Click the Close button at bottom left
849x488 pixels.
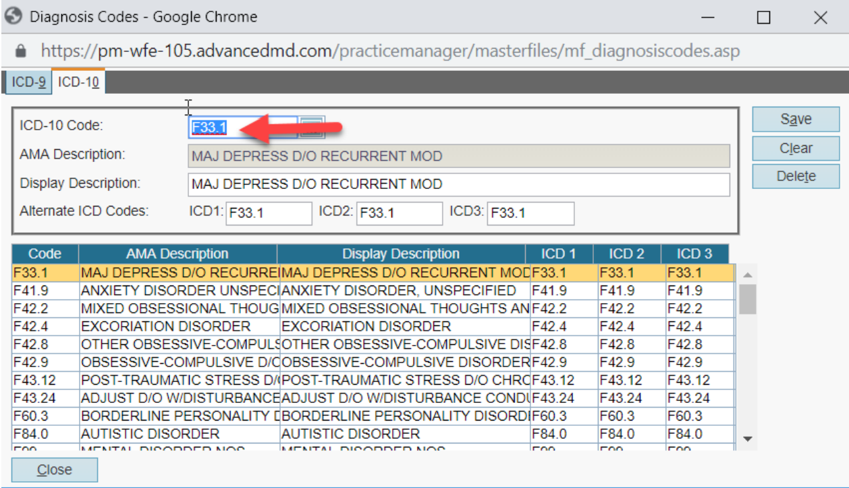coord(55,470)
